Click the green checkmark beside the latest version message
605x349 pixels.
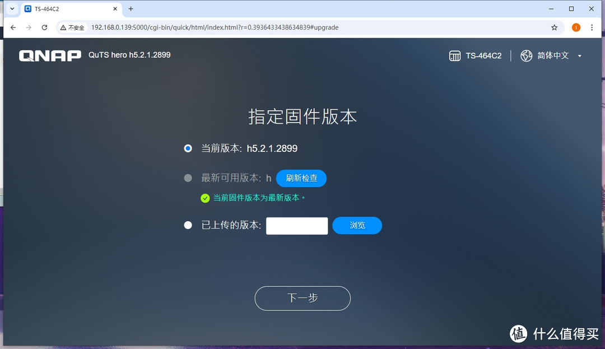204,198
